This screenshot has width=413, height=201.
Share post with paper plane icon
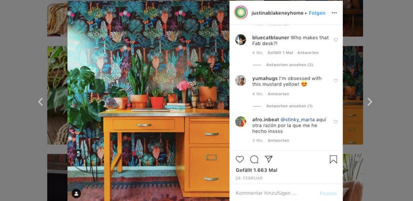tap(268, 159)
